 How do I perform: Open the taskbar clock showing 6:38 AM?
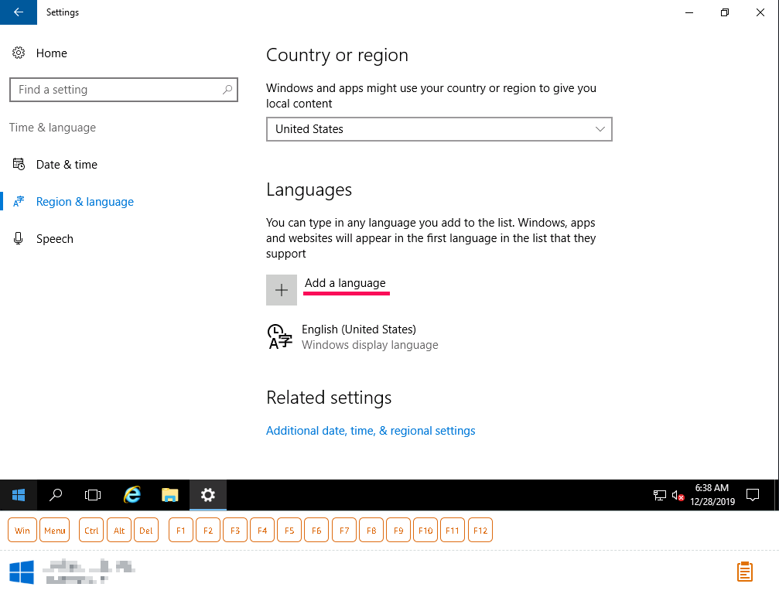tap(712, 495)
